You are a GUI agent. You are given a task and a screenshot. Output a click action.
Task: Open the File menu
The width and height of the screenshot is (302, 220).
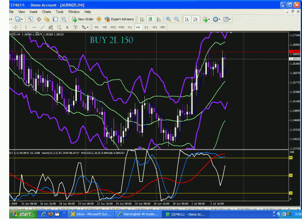click(12, 12)
